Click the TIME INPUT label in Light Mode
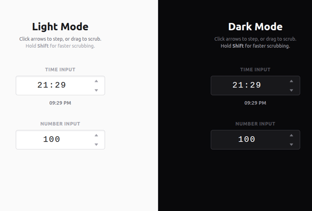The height and width of the screenshot is (211, 312). click(x=60, y=70)
